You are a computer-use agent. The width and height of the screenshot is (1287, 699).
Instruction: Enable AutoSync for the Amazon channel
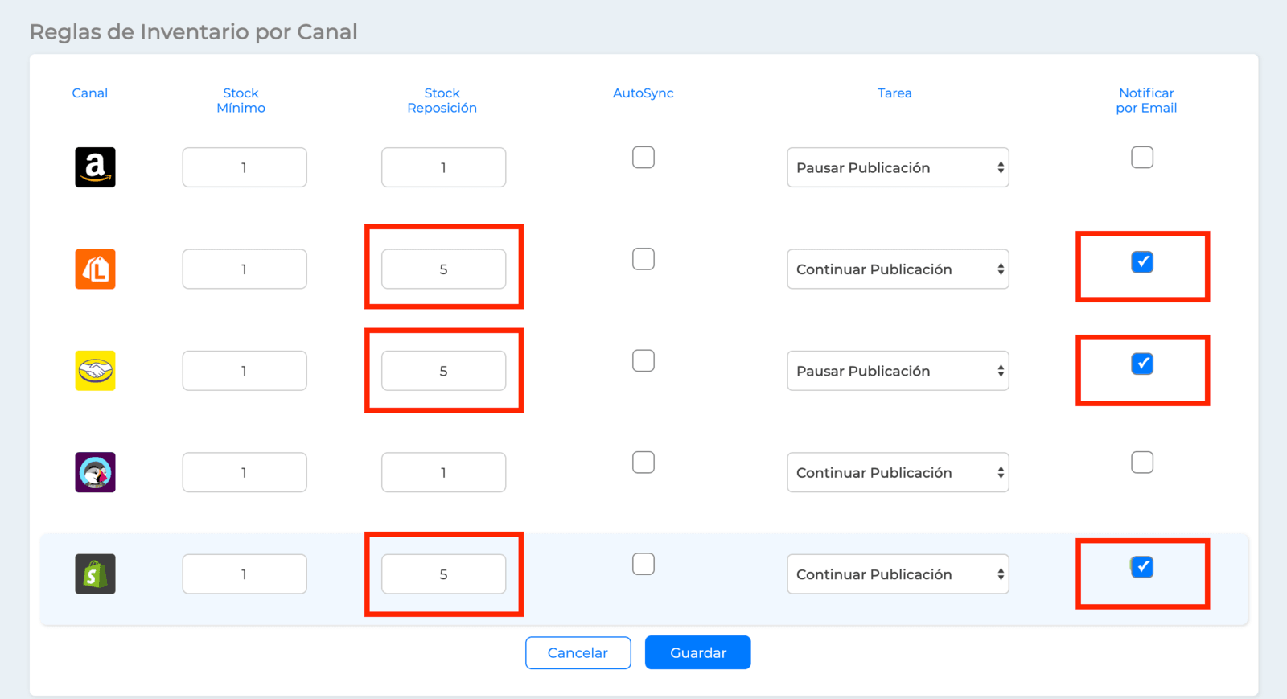(643, 157)
